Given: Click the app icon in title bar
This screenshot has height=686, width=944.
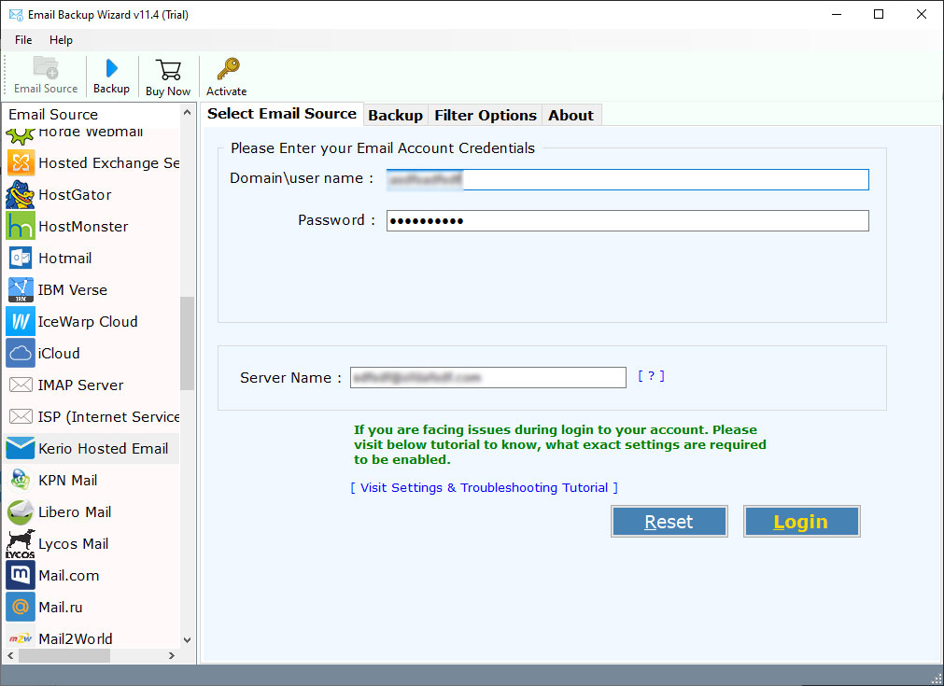Looking at the screenshot, I should 16,14.
